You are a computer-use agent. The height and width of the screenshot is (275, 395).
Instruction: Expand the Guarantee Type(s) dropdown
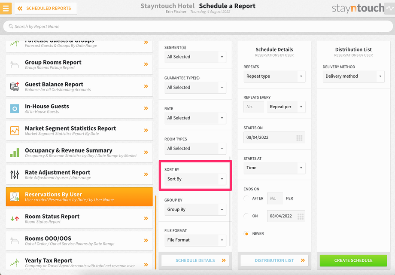pos(195,88)
